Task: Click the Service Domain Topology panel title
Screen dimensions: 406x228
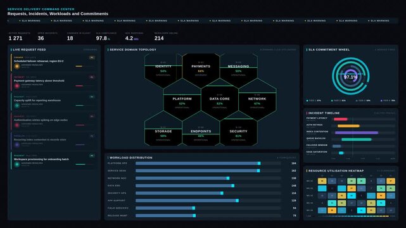Action: (x=133, y=49)
